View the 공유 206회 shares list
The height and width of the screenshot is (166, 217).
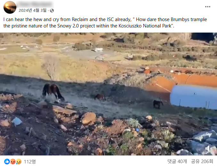point(202,161)
